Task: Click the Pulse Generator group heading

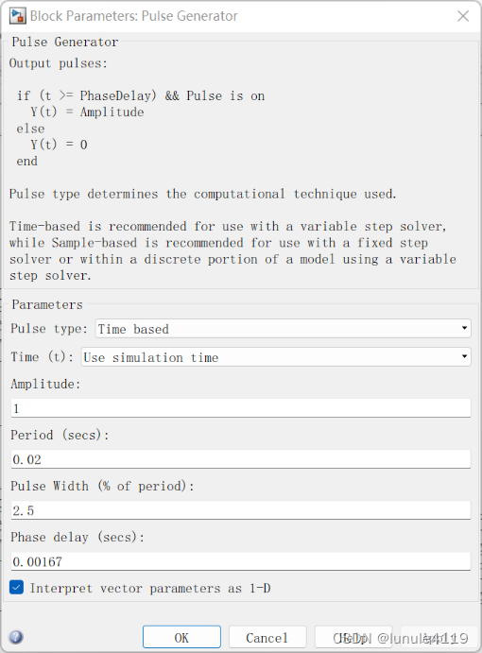Action: 65,42
